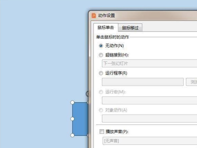Select the 运行宏(M) radio button

[x=101, y=92]
